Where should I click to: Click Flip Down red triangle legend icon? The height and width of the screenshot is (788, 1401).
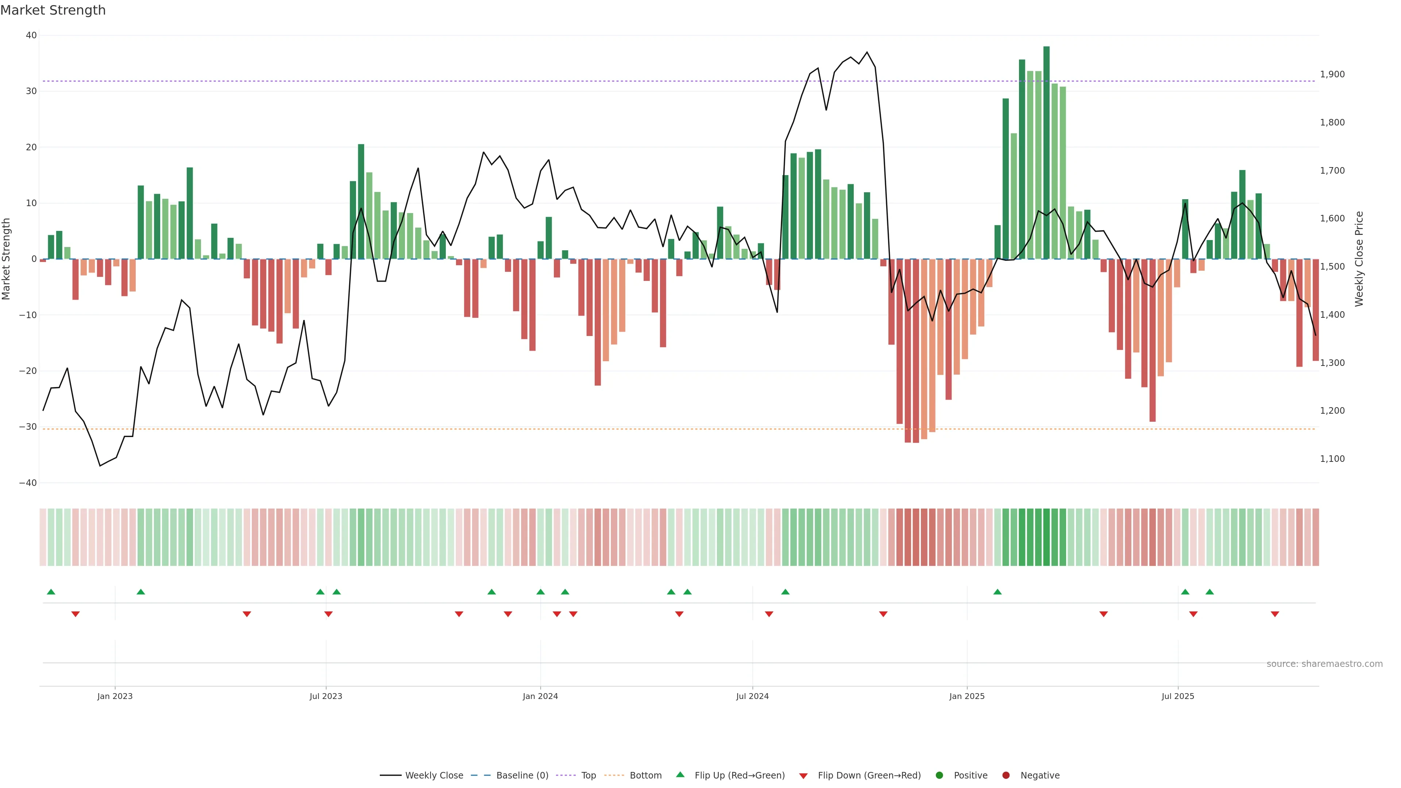[x=803, y=776]
